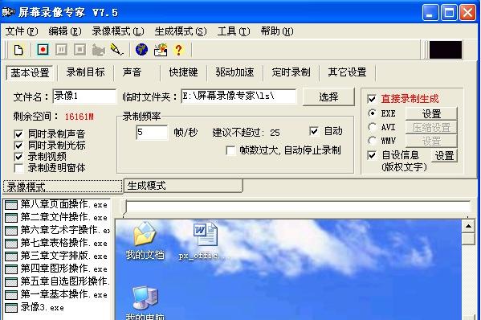Select the pen annotation toolbar icon
The height and width of the screenshot is (320, 481).
pos(117,49)
